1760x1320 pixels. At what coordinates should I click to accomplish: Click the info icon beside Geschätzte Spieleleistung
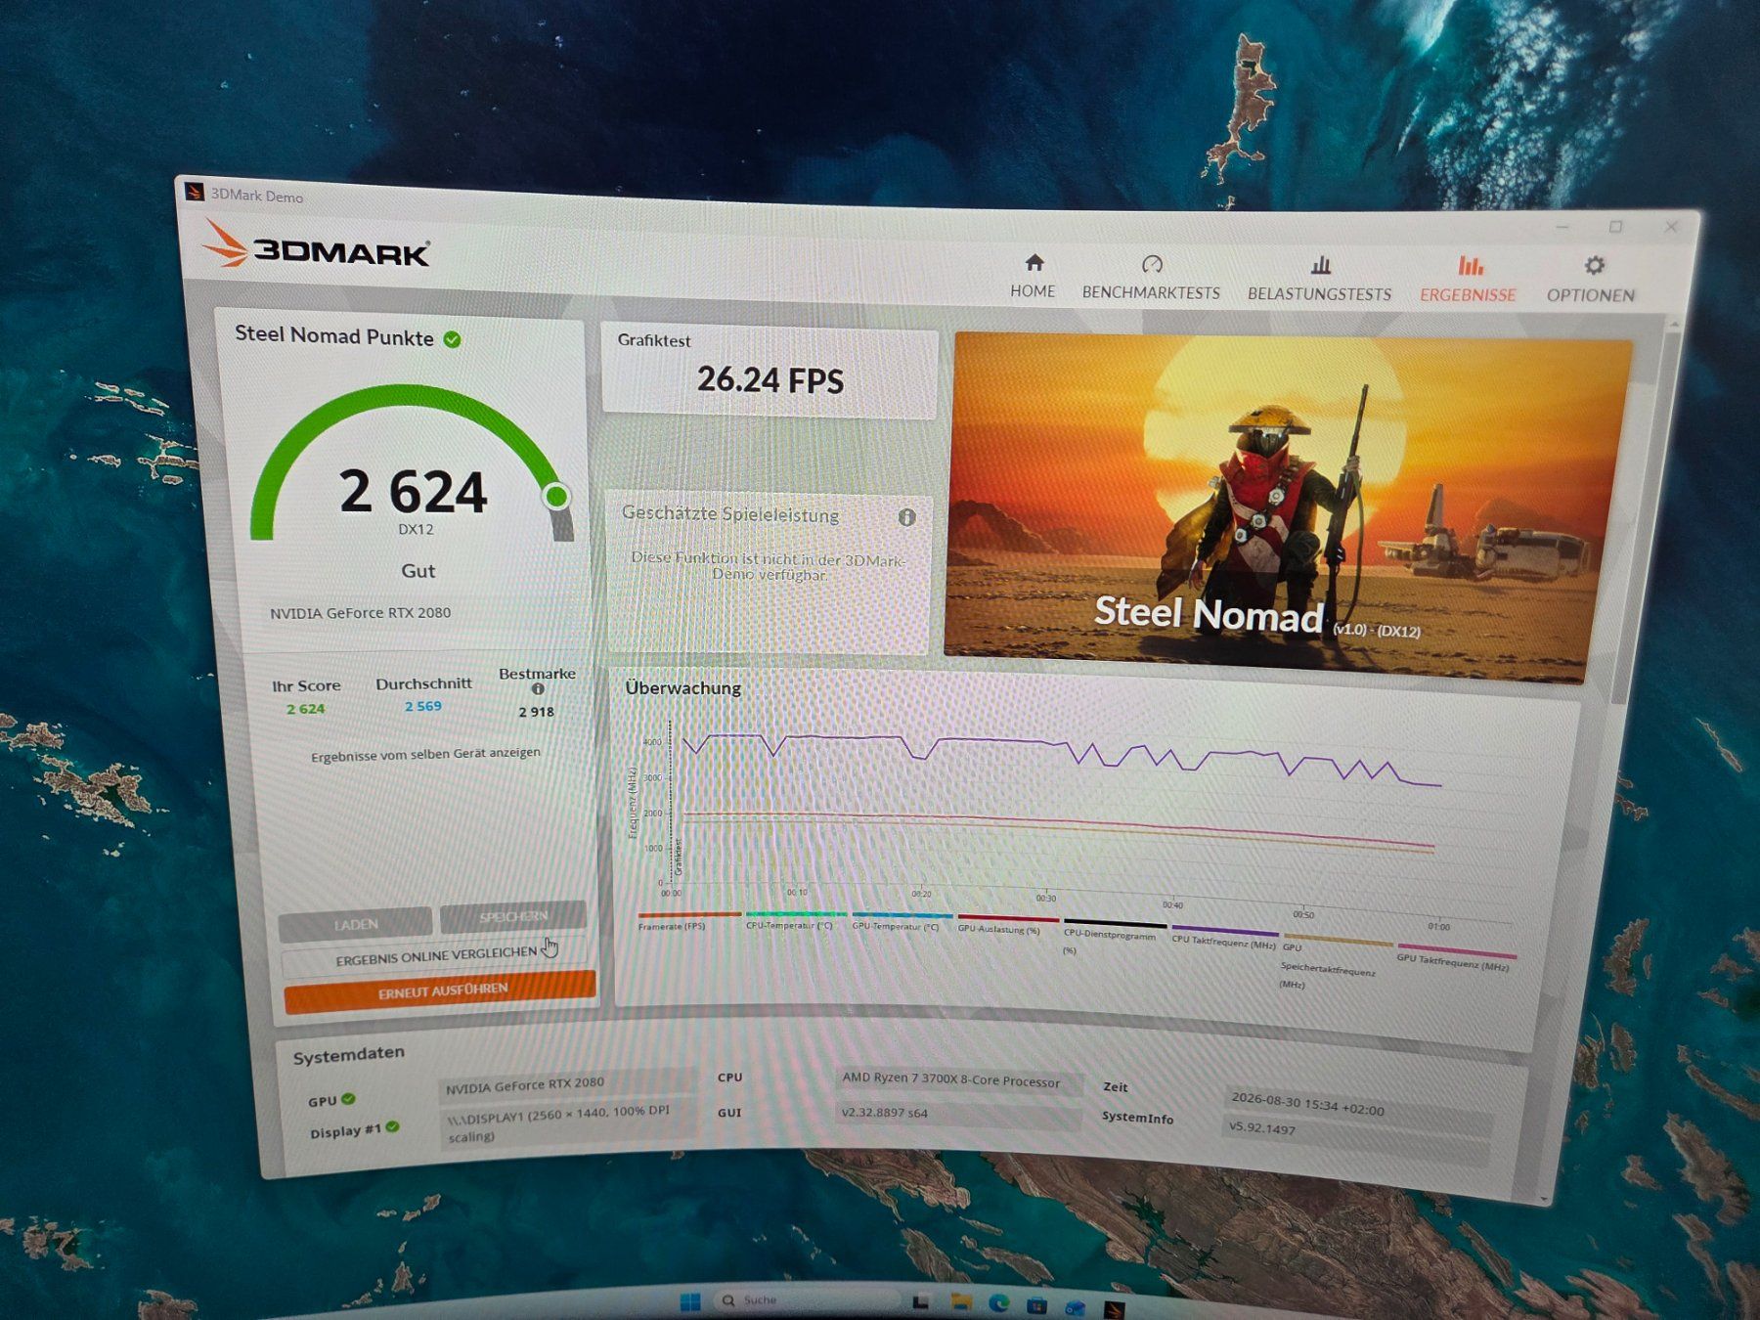907,517
